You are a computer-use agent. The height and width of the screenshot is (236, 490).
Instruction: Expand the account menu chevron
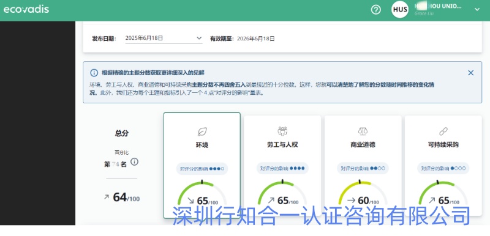(x=477, y=9)
